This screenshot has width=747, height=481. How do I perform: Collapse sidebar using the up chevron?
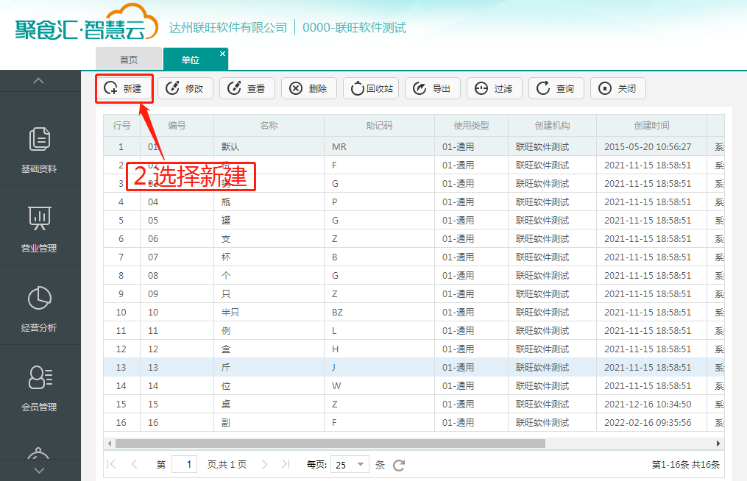38,81
